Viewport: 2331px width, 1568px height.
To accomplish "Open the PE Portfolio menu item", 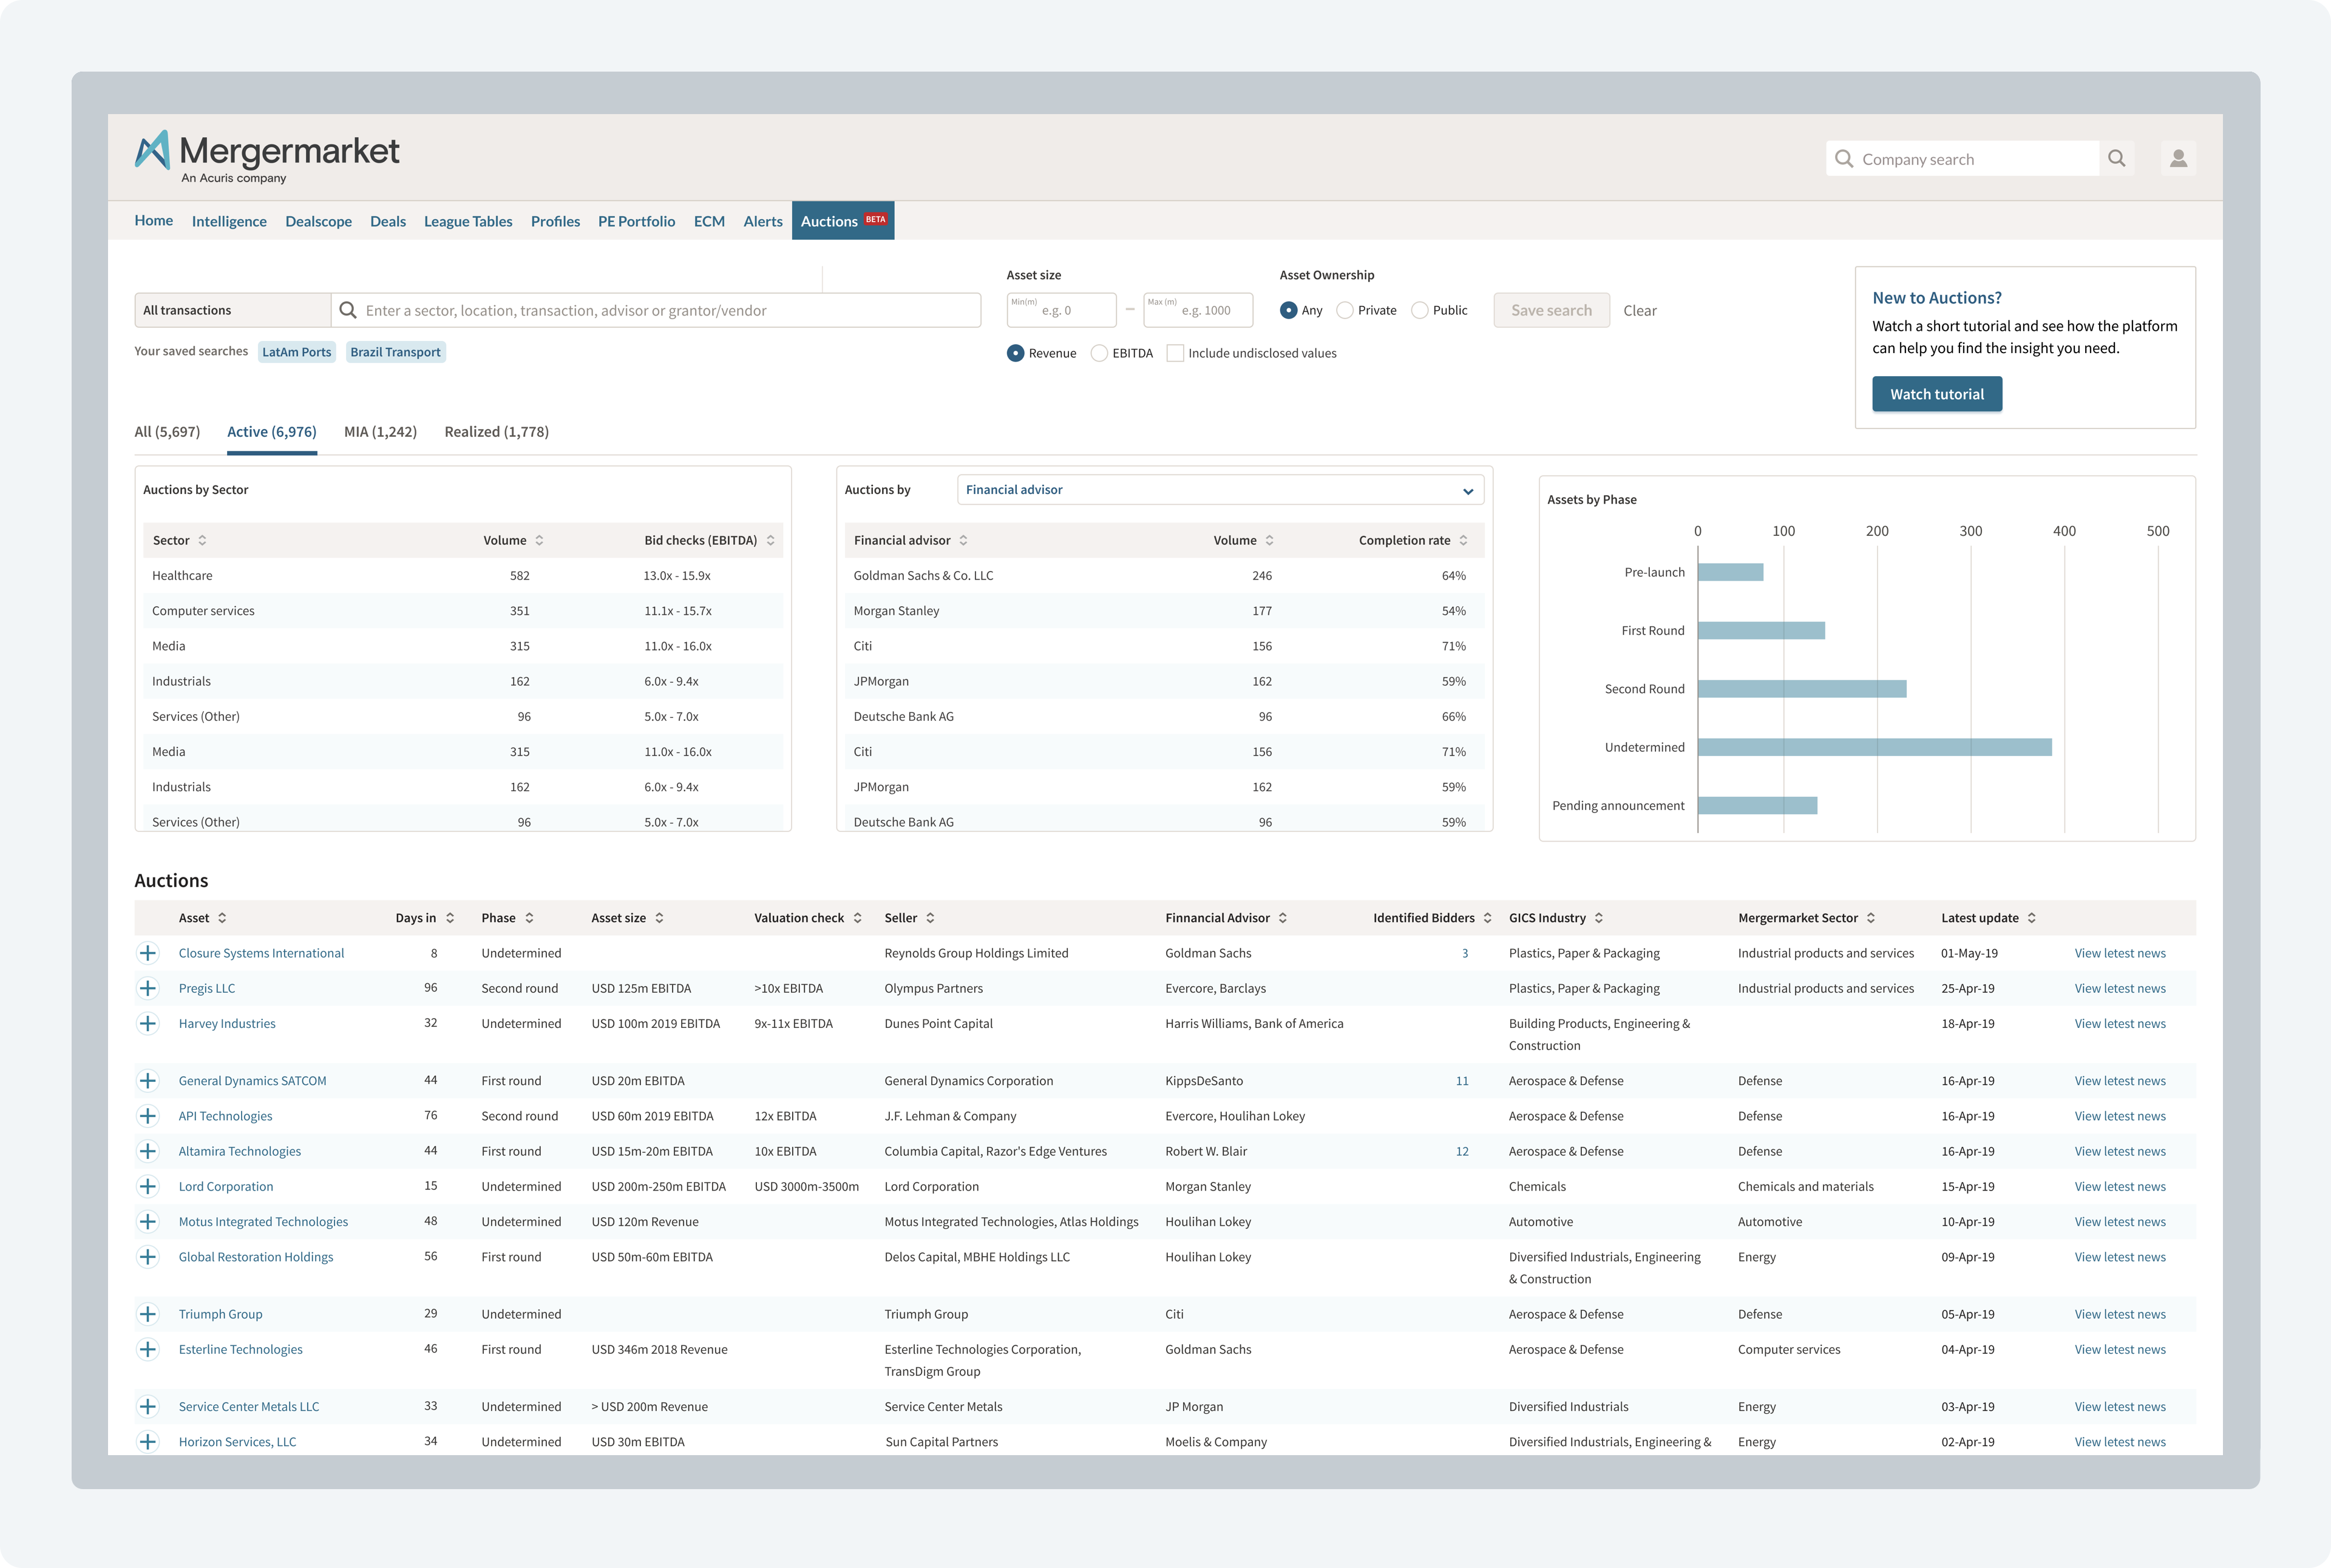I will (636, 221).
